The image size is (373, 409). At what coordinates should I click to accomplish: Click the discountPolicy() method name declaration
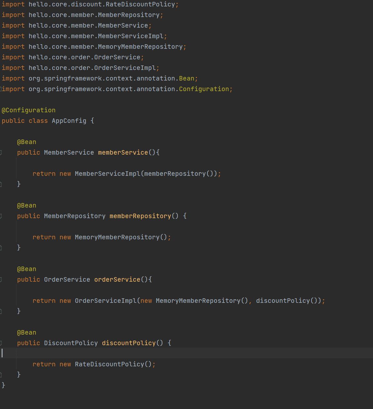(x=129, y=343)
